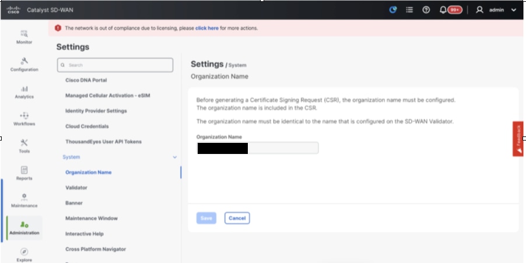Open the Configuration tools icon

(x=24, y=64)
